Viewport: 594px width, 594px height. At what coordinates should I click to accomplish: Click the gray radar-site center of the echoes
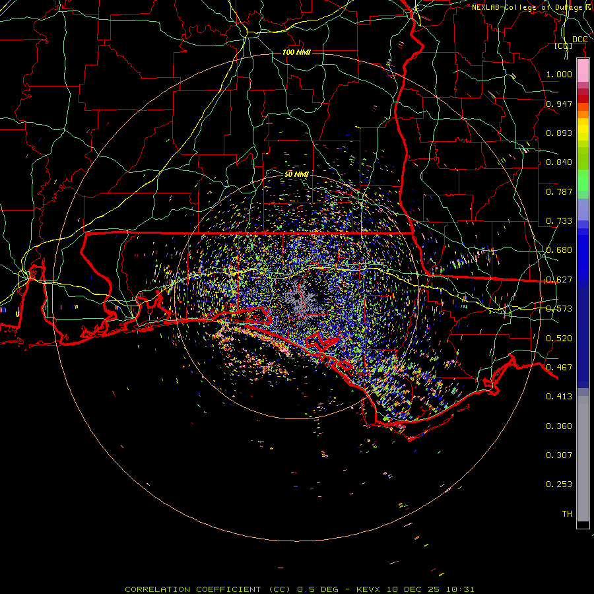299,298
